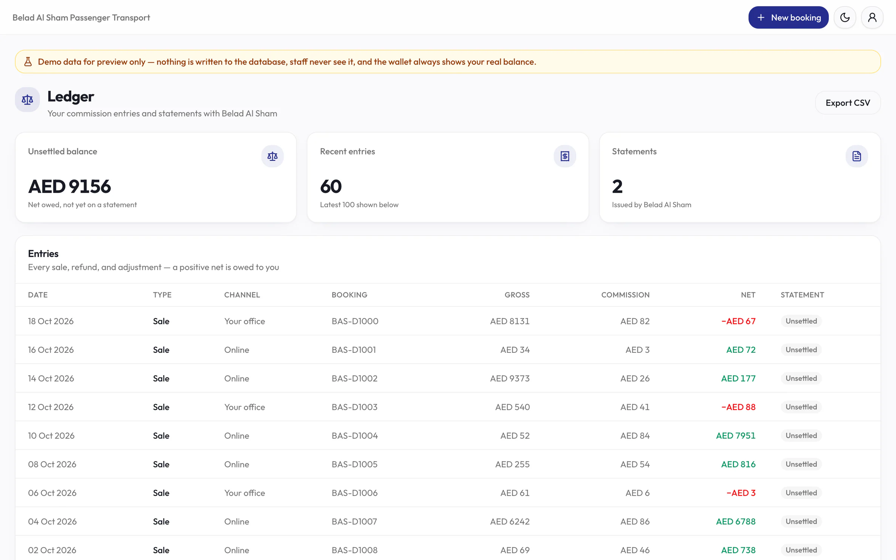
Task: Click the COMMISSION column header
Action: [x=625, y=295]
